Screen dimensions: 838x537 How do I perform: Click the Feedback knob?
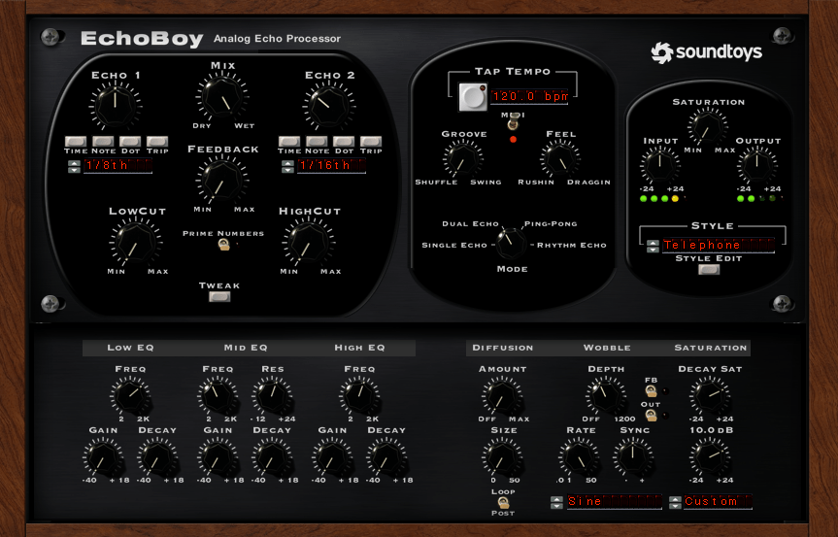coord(221,180)
